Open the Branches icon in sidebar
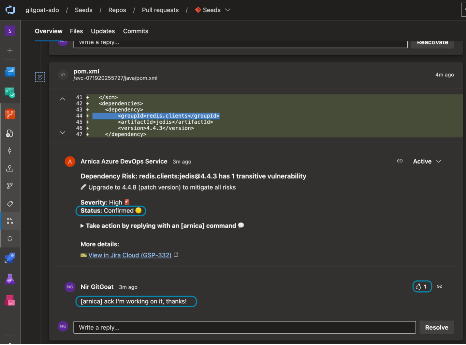 pyautogui.click(x=10, y=186)
